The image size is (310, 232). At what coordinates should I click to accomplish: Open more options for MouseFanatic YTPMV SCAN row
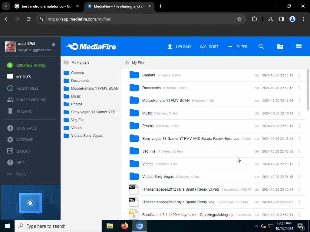click(x=299, y=101)
